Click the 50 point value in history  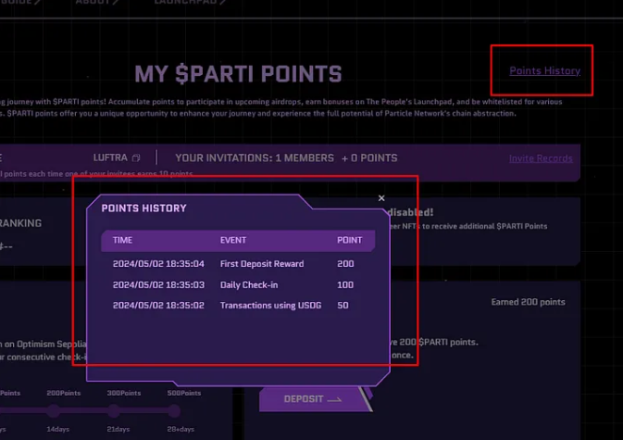click(343, 306)
